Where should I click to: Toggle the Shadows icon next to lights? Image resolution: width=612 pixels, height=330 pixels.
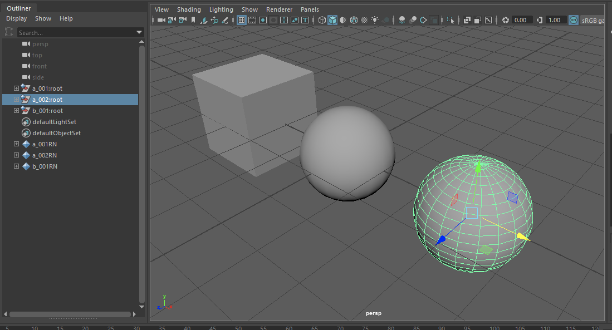385,20
